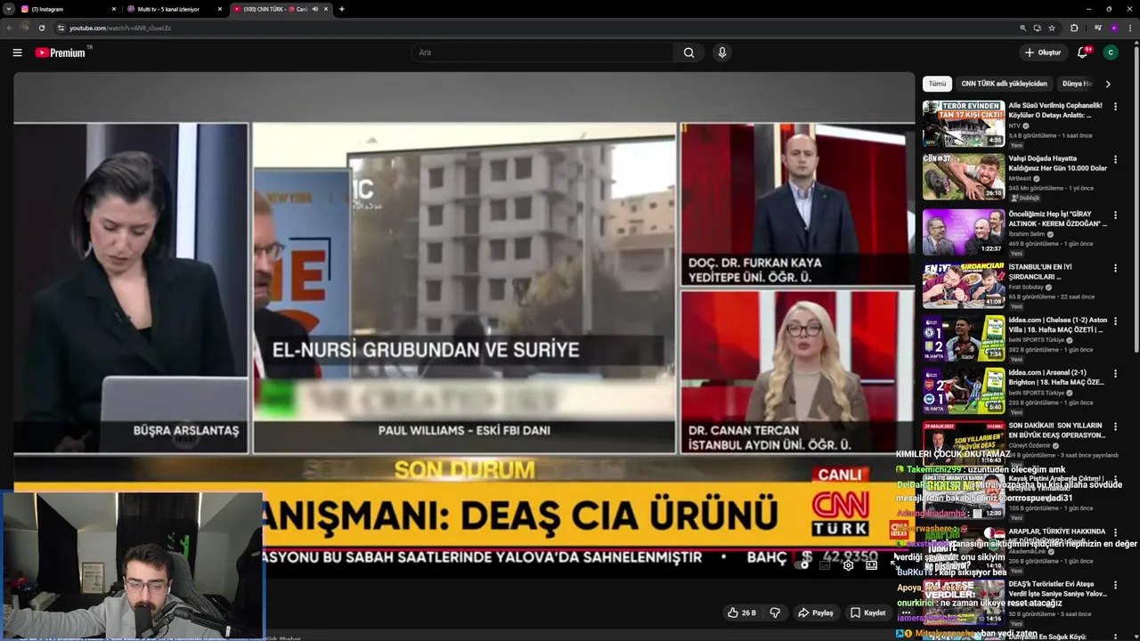Open the browser media controls icon
Viewport: 1140px width, 641px height.
click(1096, 28)
